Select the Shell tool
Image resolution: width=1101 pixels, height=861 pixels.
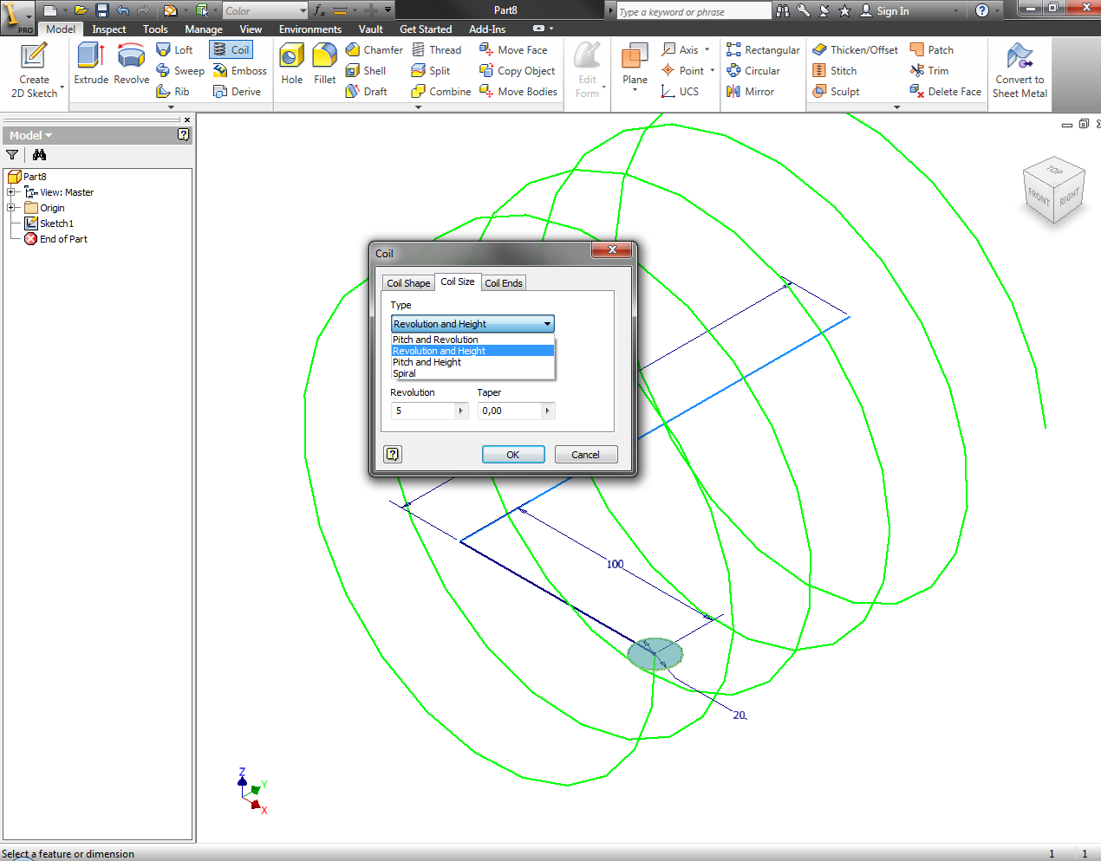(366, 71)
